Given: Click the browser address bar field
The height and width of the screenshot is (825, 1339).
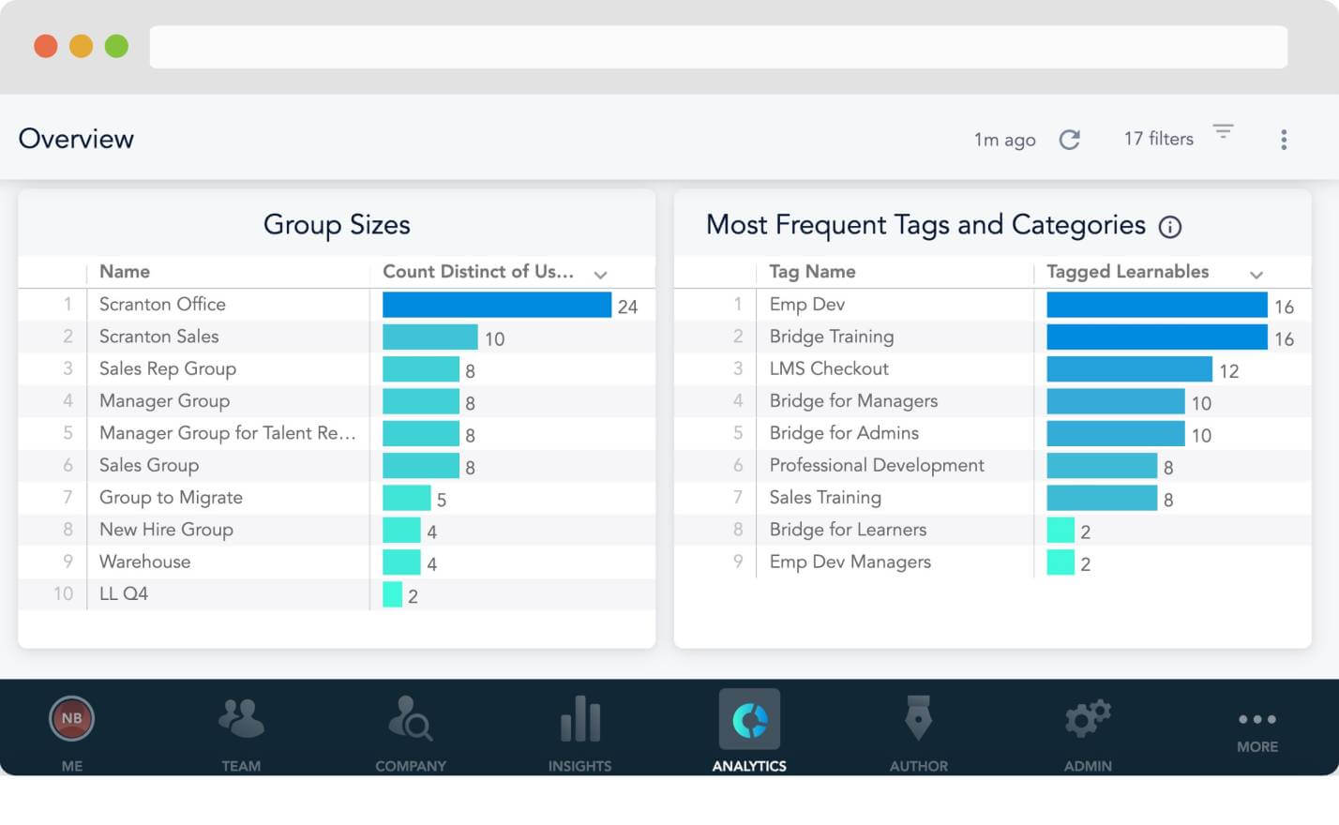Looking at the screenshot, I should tap(718, 46).
